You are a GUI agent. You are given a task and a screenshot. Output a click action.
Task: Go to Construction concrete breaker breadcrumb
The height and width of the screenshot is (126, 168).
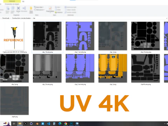21,18
